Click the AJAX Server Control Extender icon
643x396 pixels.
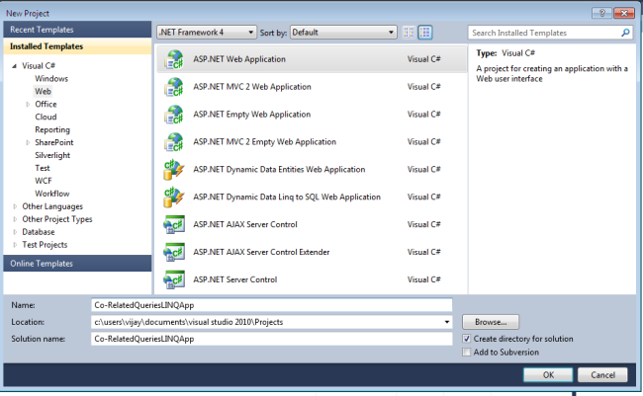point(174,252)
